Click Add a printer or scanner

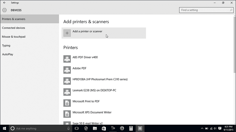point(104,33)
